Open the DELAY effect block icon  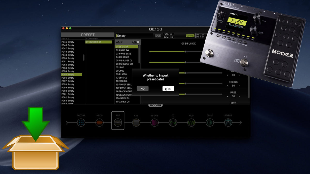tap(210, 122)
